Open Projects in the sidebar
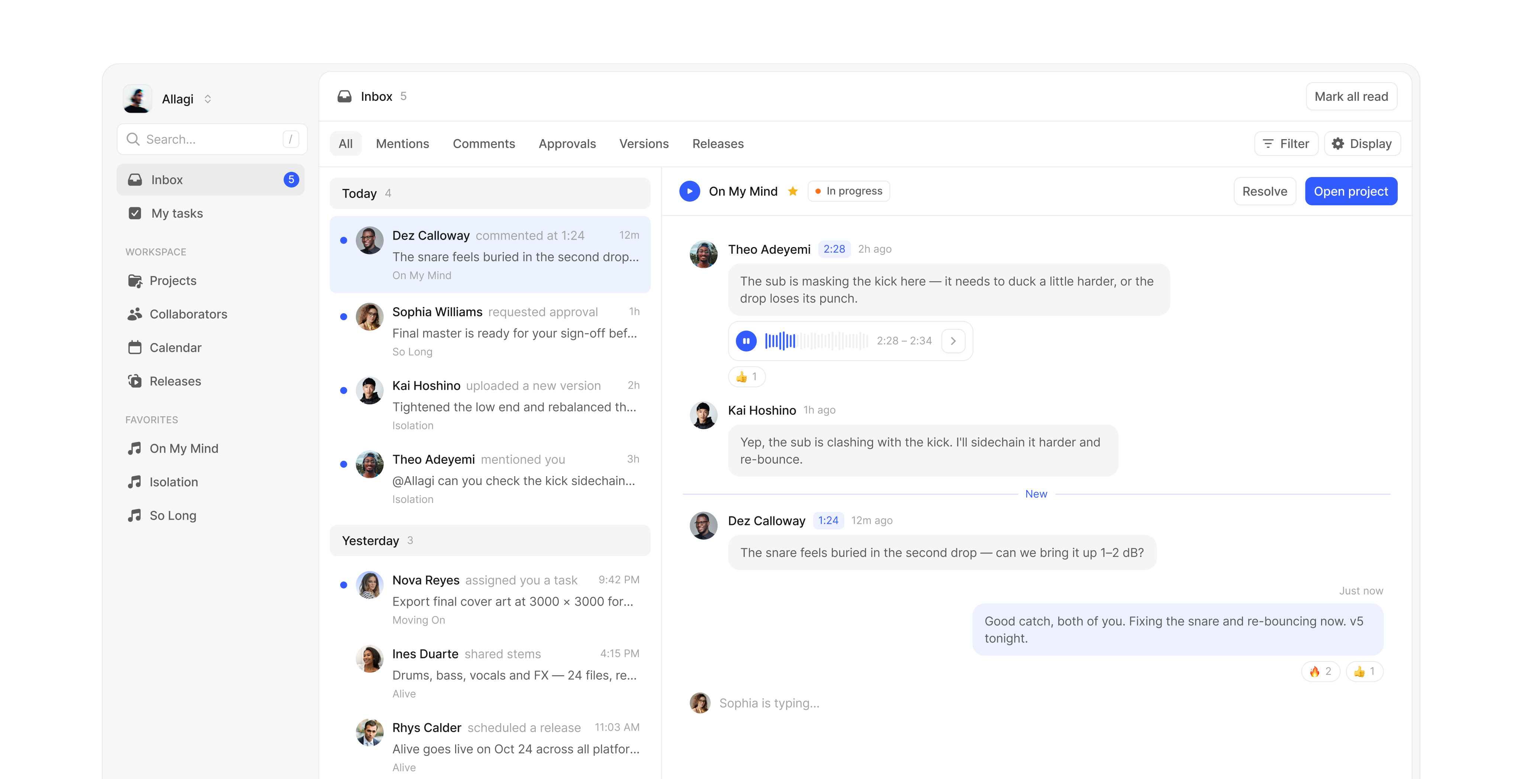Screen dimensions: 1523x779 (x=210, y=281)
